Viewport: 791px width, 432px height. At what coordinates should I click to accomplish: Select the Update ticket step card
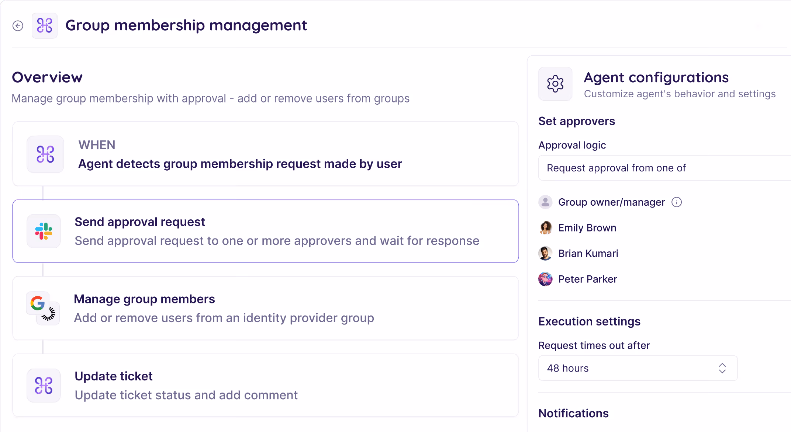[x=266, y=386]
